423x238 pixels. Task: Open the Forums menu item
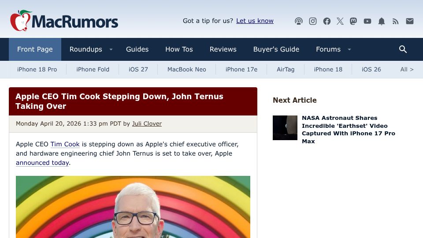(328, 49)
